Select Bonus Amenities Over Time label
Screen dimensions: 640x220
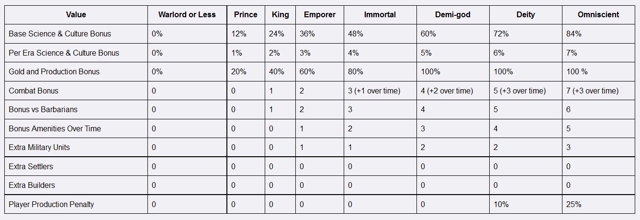click(x=55, y=128)
